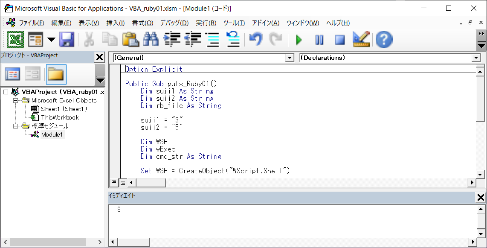Click the Outdent icon

[192, 40]
